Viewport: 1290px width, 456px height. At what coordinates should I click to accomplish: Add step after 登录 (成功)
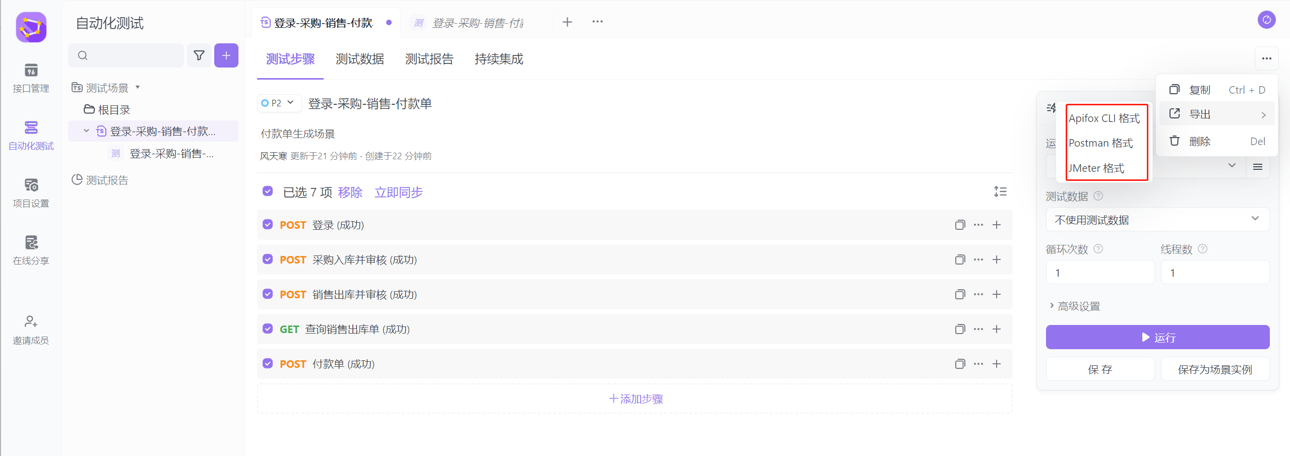997,225
